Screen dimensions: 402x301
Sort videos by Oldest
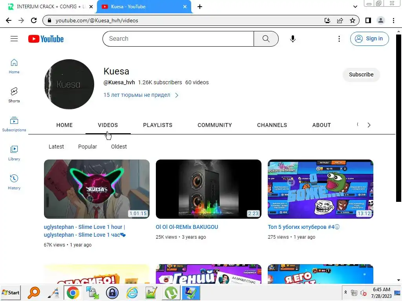[119, 147]
